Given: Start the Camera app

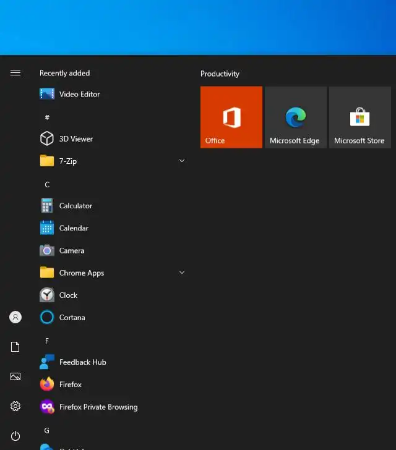Looking at the screenshot, I should pos(112,250).
